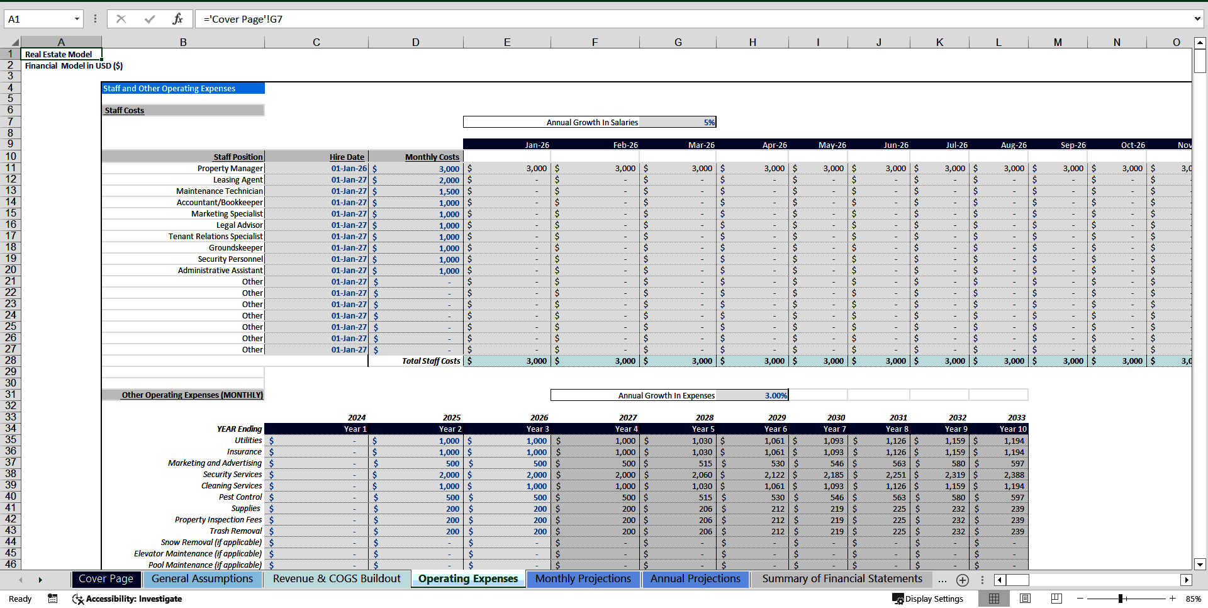Viewport: 1208px width, 608px height.
Task: Click the zoom slider handle
Action: click(1121, 599)
